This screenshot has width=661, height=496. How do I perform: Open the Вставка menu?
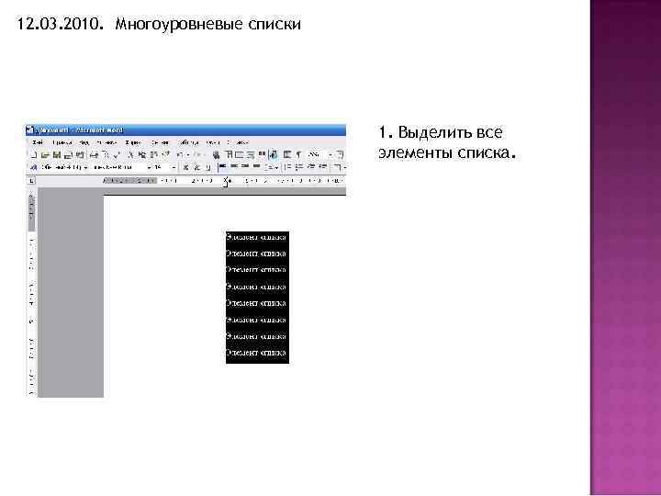pos(106,142)
